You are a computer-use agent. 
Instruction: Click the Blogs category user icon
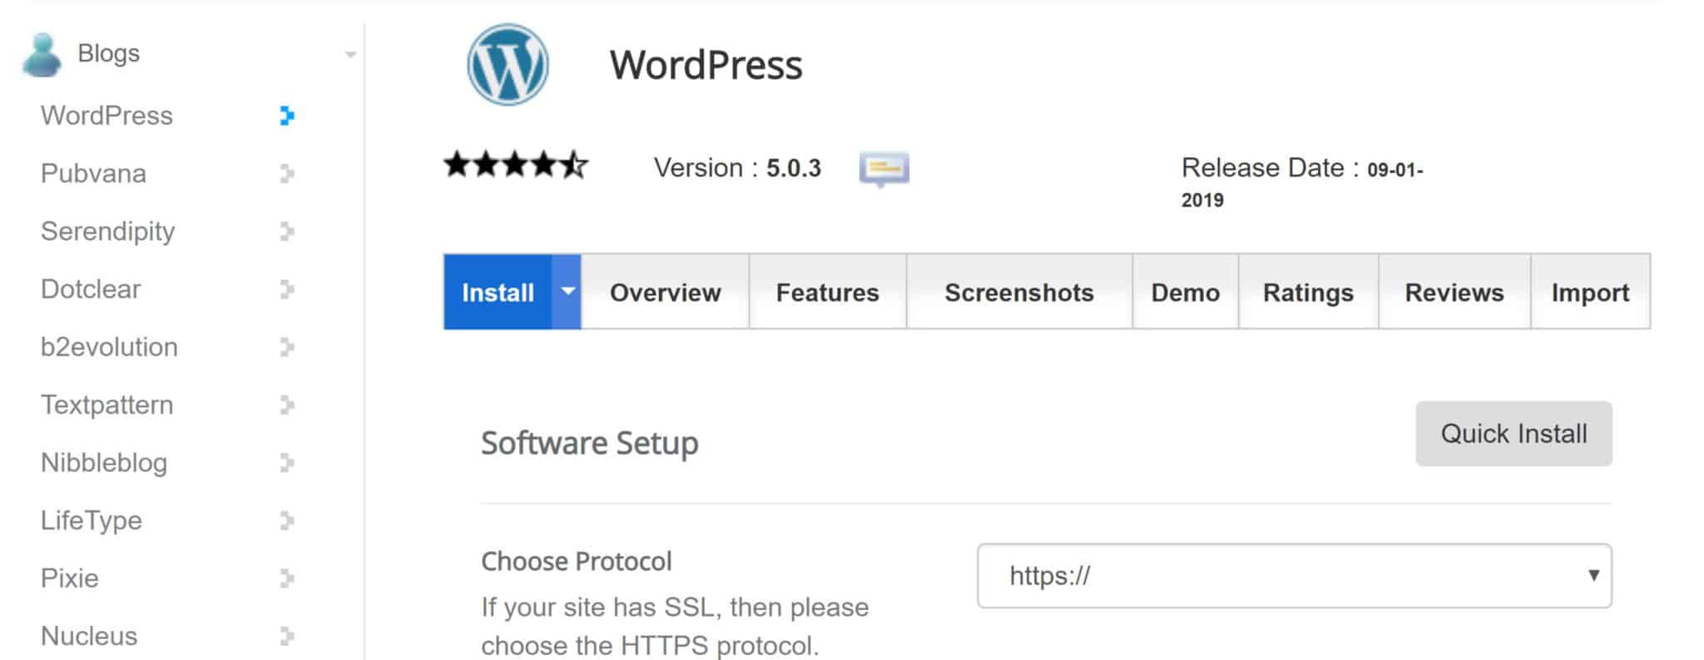(x=42, y=55)
